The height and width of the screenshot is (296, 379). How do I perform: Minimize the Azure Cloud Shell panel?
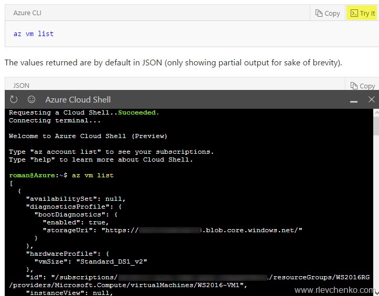pyautogui.click(x=354, y=99)
